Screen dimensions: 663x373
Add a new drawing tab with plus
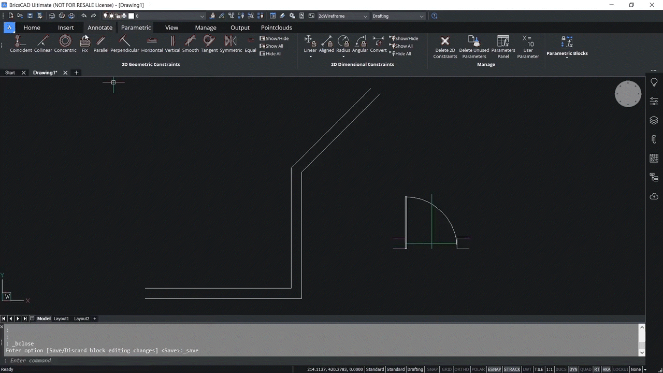tap(76, 73)
